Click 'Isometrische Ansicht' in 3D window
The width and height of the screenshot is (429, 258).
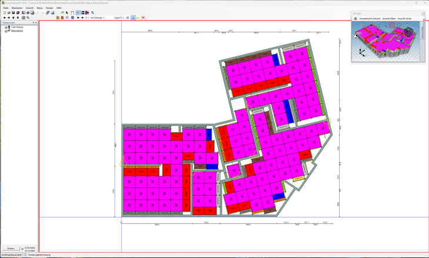pos(369,18)
